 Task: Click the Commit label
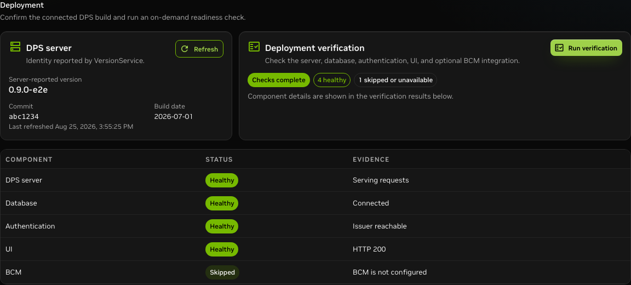coord(21,106)
